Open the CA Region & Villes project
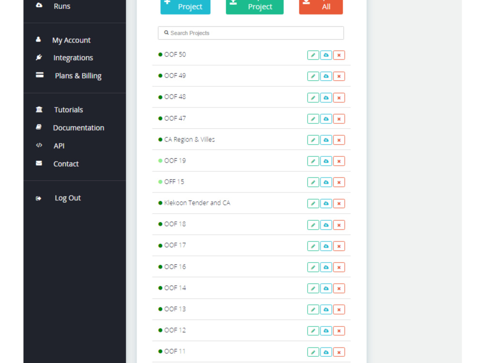Viewport: 484px width, 363px height. click(190, 139)
